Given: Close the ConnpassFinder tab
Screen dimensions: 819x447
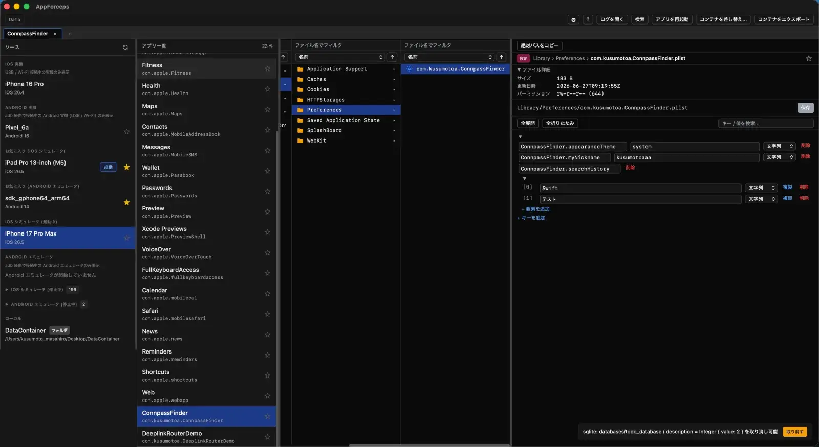Looking at the screenshot, I should tap(55, 34).
